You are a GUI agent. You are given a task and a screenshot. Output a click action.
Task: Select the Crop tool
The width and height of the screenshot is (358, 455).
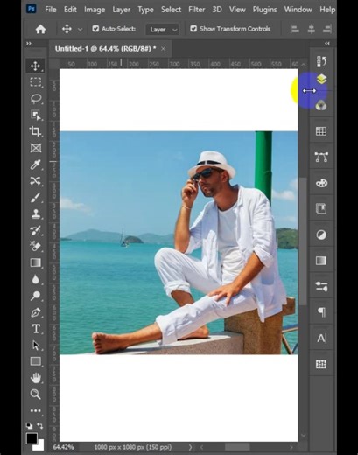pos(35,131)
